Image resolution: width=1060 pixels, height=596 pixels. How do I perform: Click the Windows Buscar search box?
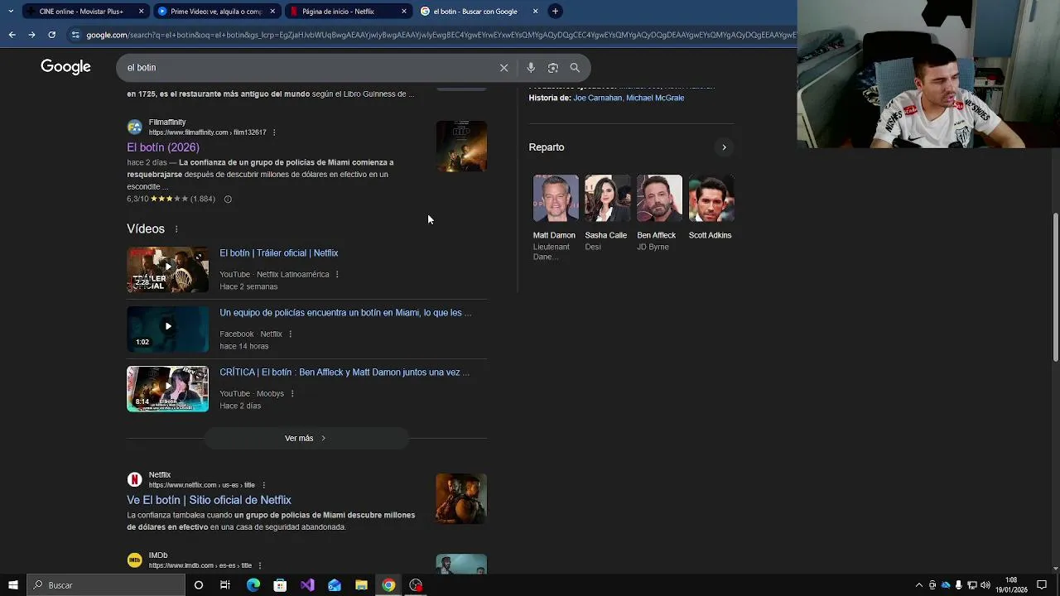pos(106,585)
